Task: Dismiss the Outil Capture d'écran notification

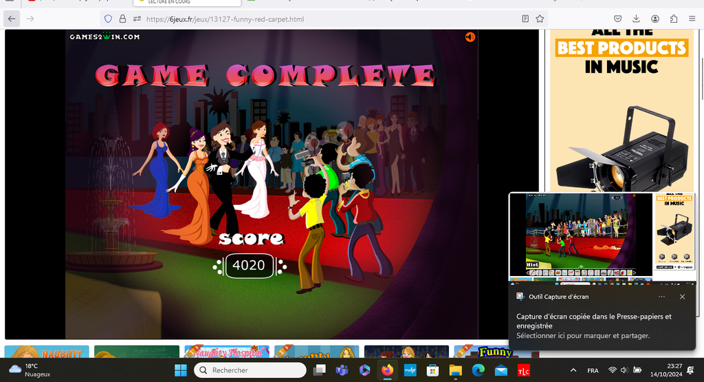Action: pyautogui.click(x=682, y=297)
